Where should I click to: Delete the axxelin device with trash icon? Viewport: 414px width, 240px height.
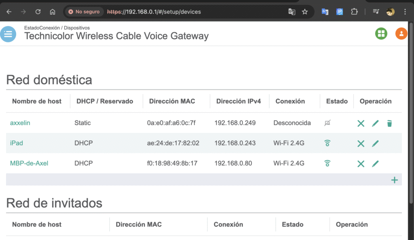pos(389,123)
